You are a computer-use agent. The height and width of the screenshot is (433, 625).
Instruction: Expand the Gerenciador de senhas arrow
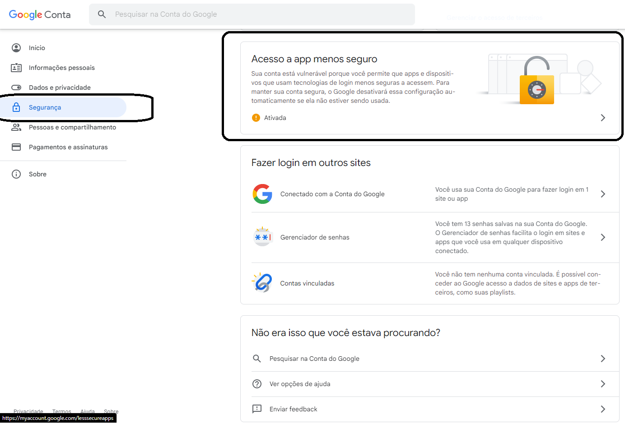pyautogui.click(x=603, y=237)
